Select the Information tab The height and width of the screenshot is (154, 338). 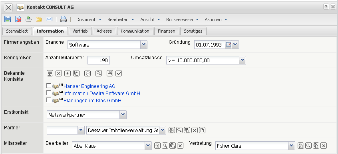(50, 31)
